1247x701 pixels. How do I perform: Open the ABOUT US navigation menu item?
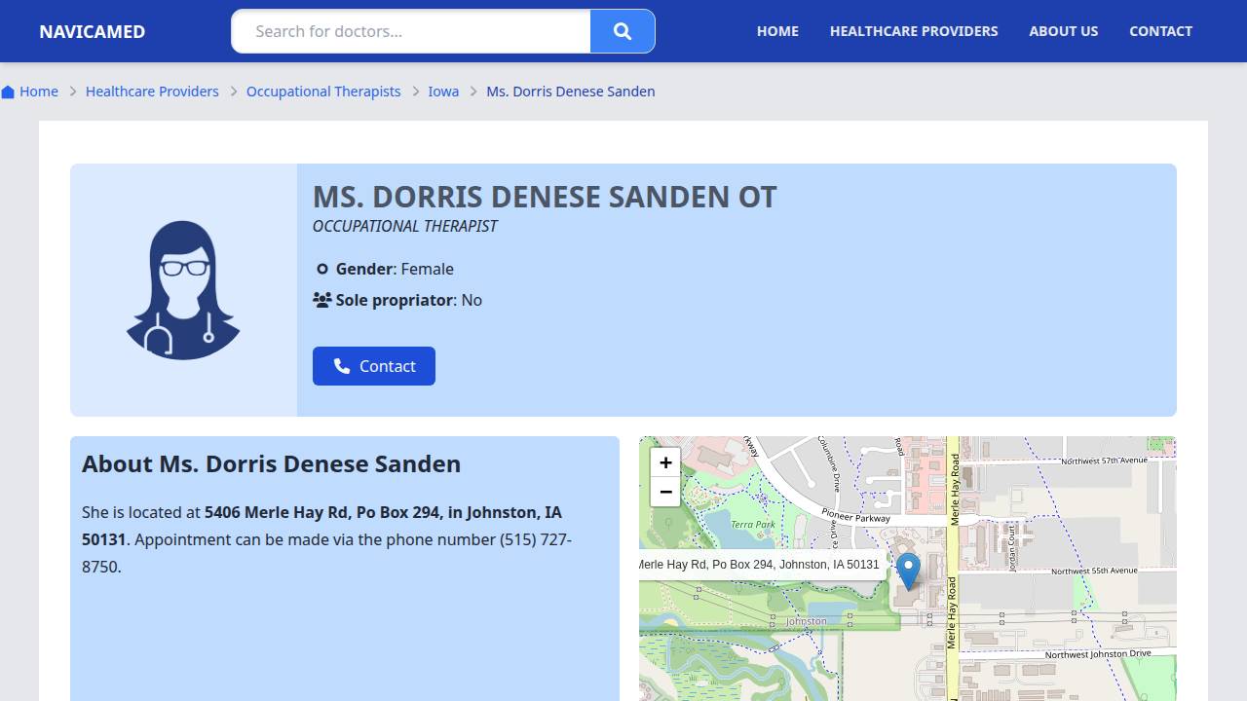tap(1064, 31)
